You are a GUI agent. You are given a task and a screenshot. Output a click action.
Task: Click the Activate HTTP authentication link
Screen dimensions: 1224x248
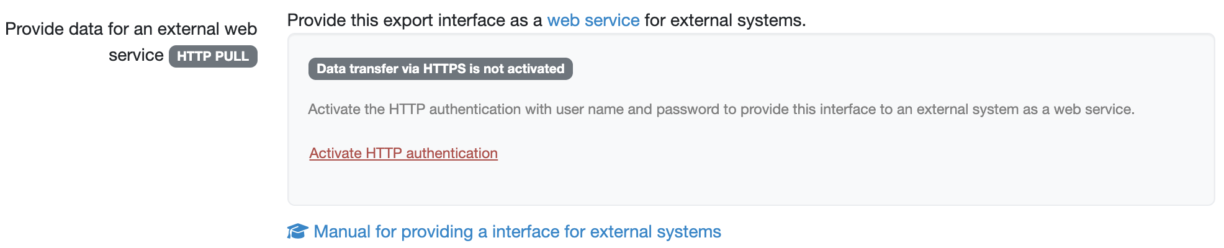403,153
